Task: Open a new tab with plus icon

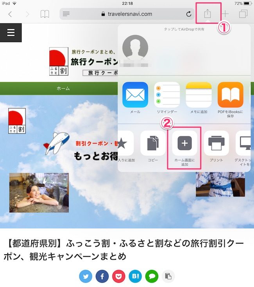Action: (x=225, y=14)
